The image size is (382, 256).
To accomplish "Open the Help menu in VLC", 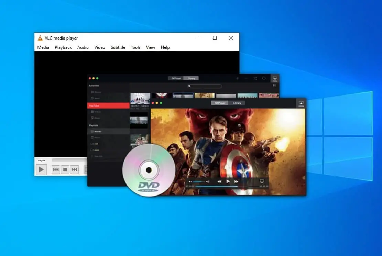I will coord(165,47).
